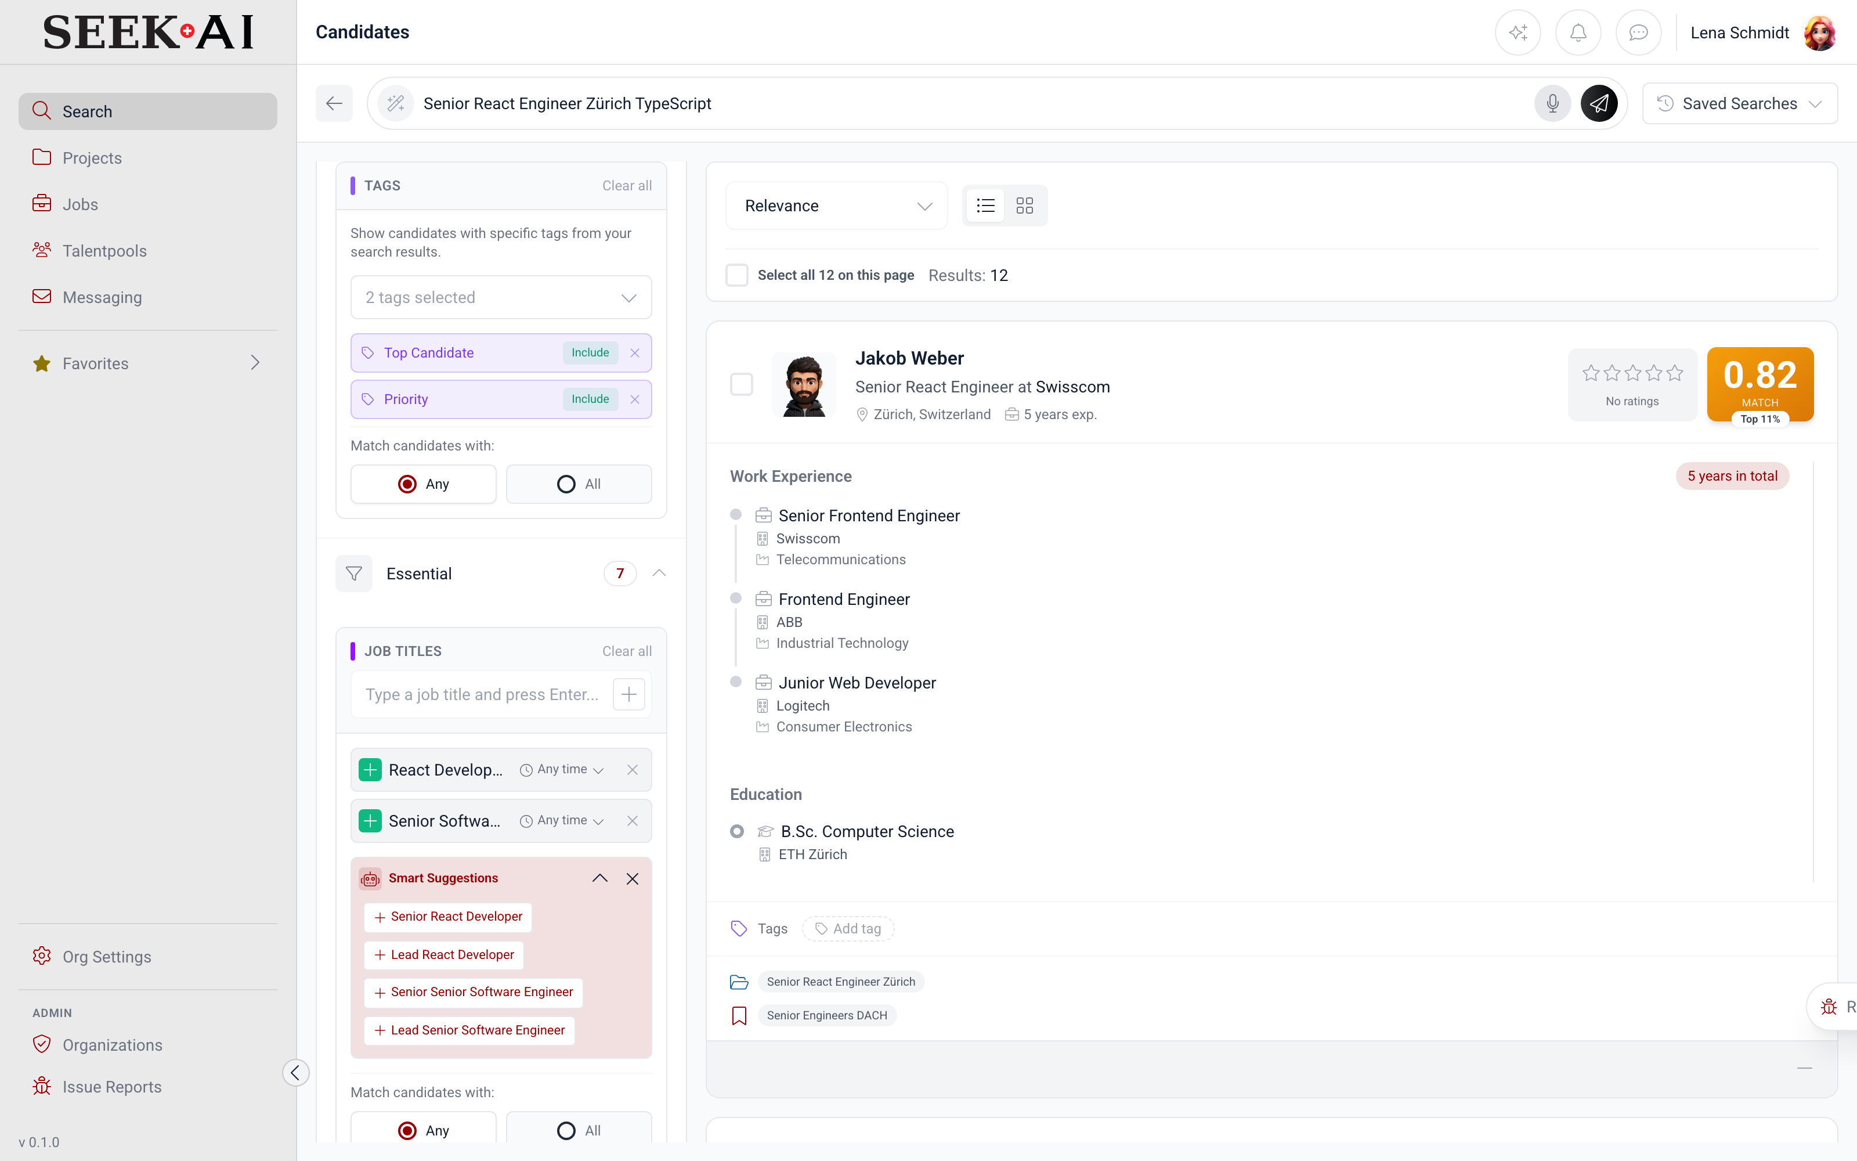1857x1161 pixels.
Task: Click the job title input field
Action: [482, 694]
